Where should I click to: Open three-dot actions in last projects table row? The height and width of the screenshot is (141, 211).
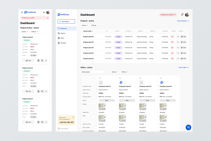(178, 59)
